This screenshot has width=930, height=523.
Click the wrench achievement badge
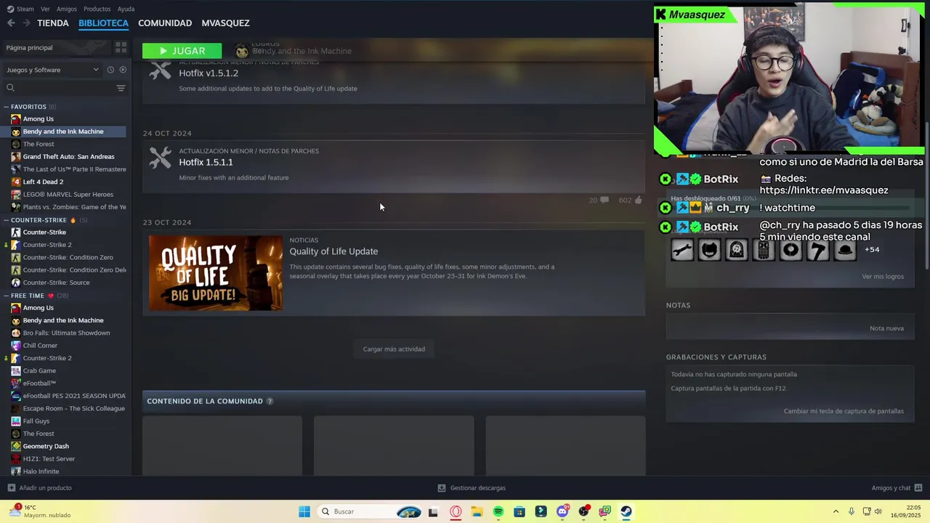point(682,250)
